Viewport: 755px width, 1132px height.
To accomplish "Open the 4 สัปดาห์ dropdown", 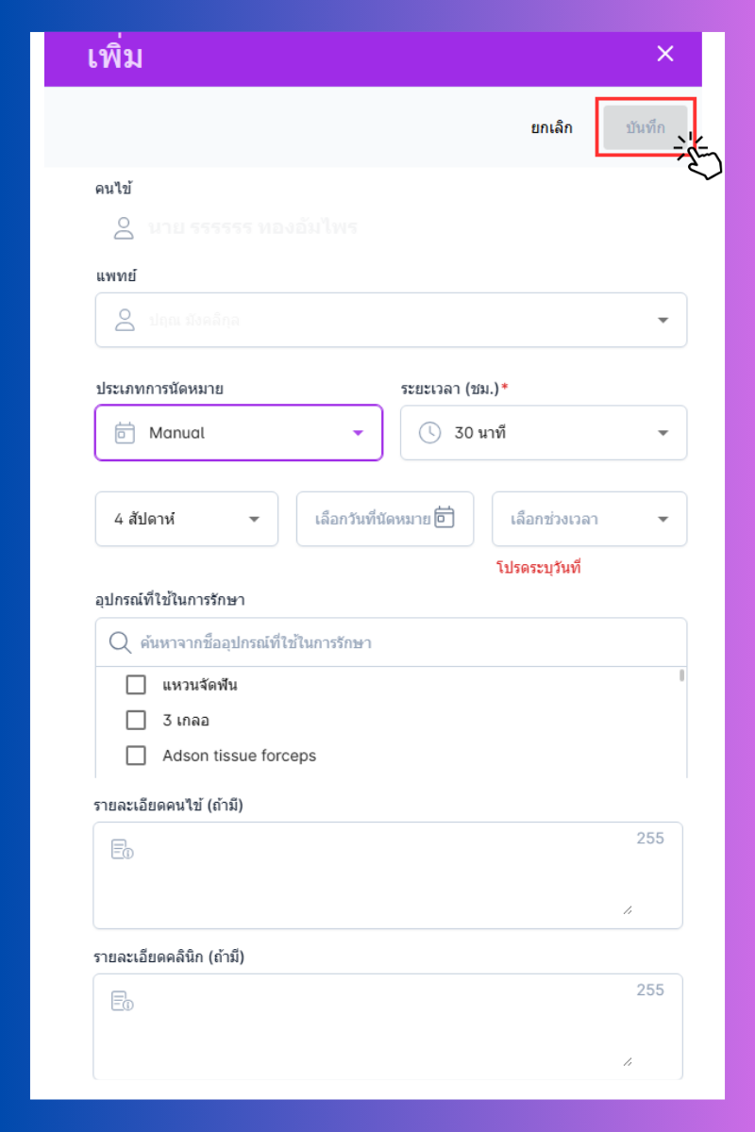I will point(254,519).
